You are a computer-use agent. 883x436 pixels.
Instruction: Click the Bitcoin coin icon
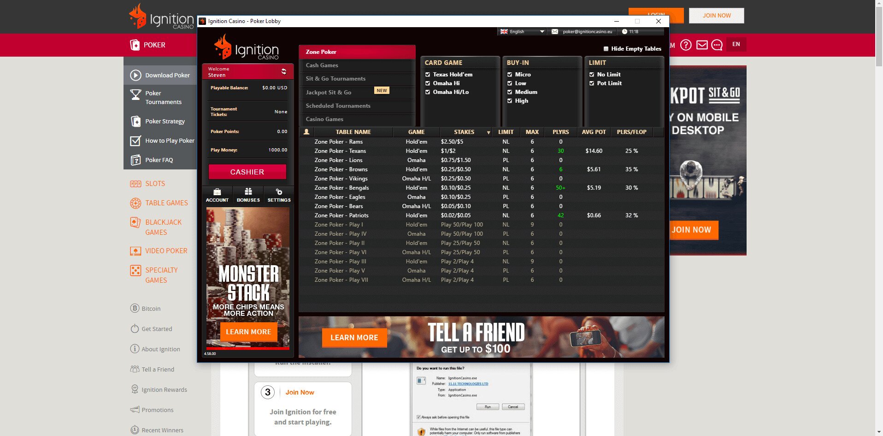[135, 308]
